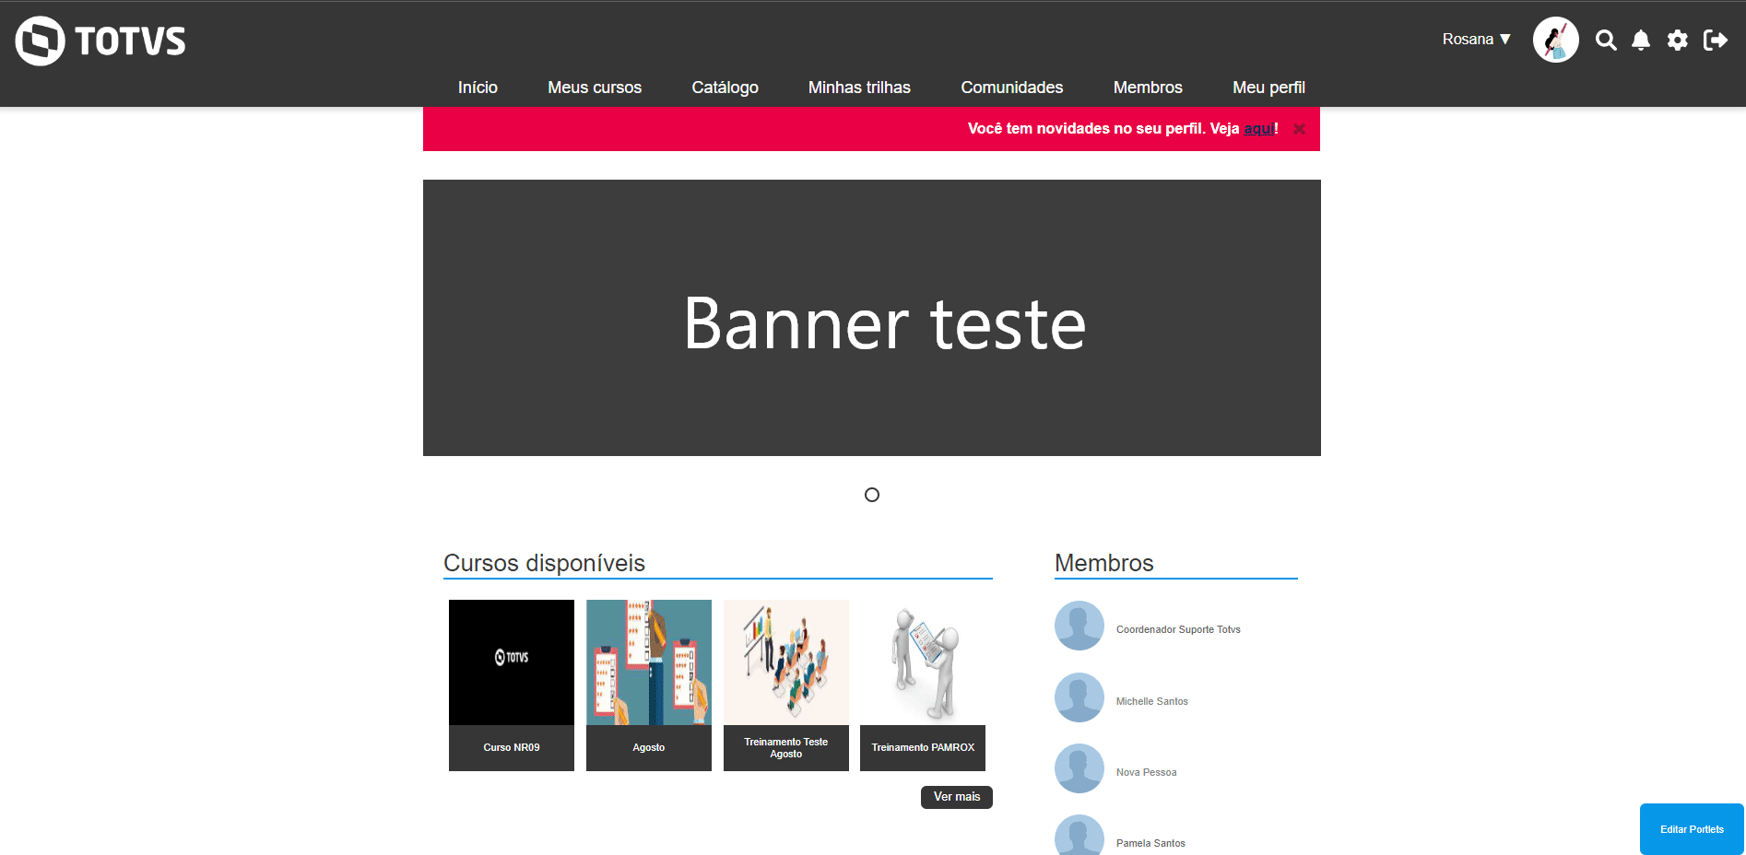Open the search magnifier icon

click(x=1606, y=40)
